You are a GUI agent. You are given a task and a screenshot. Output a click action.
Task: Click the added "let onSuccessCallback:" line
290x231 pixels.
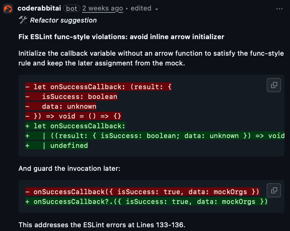click(x=75, y=126)
